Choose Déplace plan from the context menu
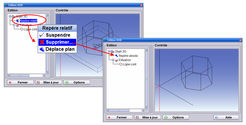Screen dimensions: 246x125 [x=60, y=49]
